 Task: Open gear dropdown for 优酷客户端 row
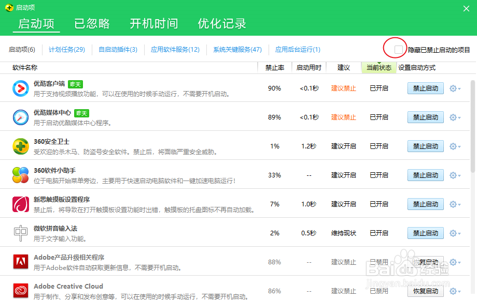click(x=455, y=88)
